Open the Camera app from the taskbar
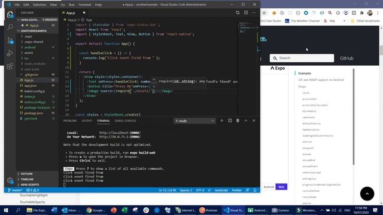The width and height of the screenshot is (383, 215). [x=281, y=210]
